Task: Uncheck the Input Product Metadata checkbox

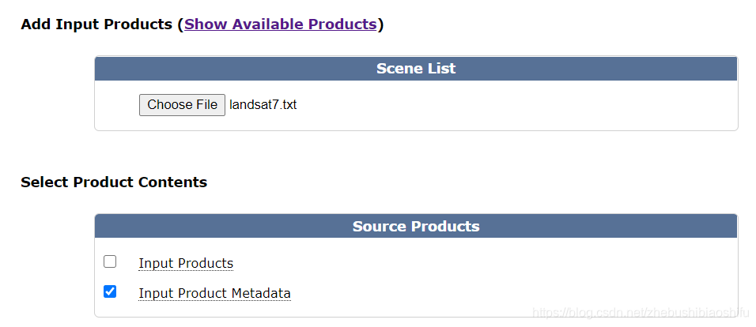Action: (110, 291)
